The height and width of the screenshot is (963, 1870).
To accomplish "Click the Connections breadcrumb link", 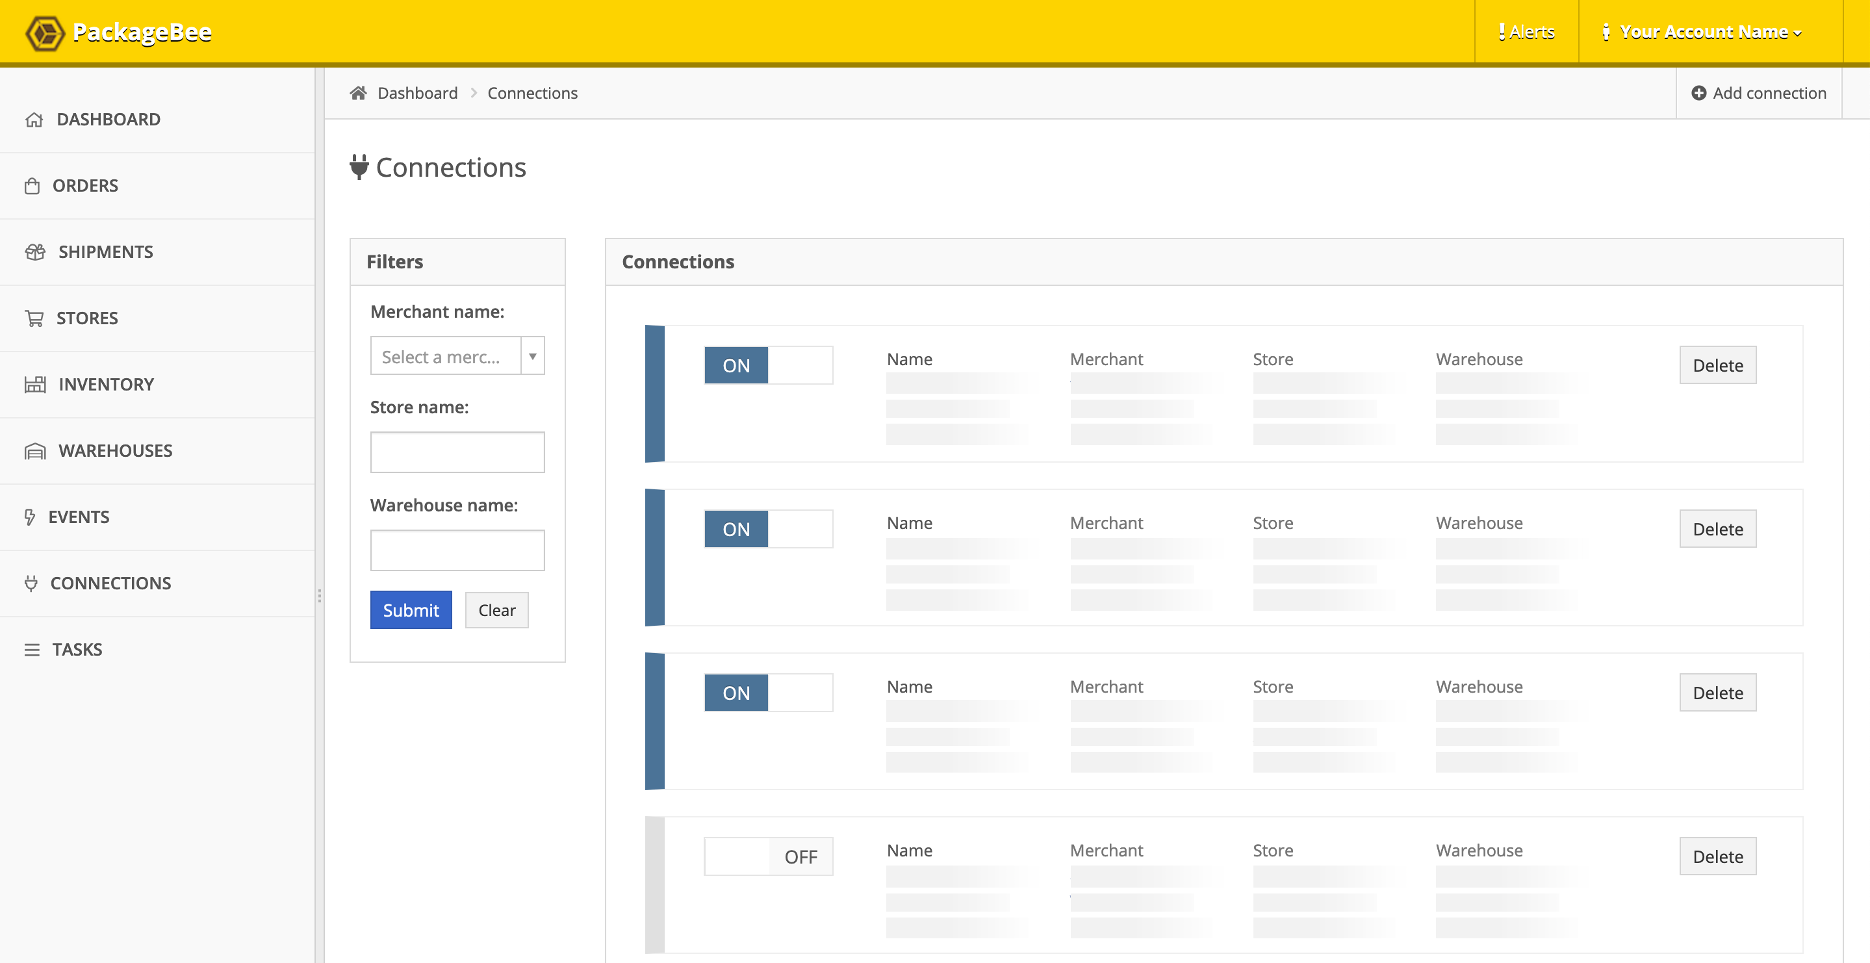I will click(x=532, y=93).
